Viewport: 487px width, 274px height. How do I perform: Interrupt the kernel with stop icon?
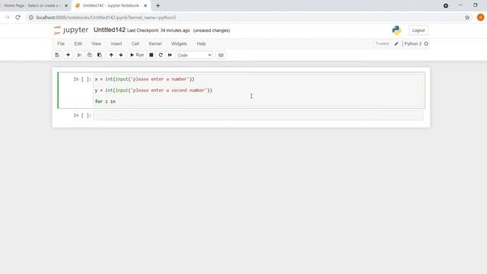tap(151, 55)
